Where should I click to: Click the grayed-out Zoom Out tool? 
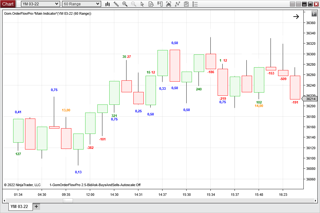[x=133, y=4]
